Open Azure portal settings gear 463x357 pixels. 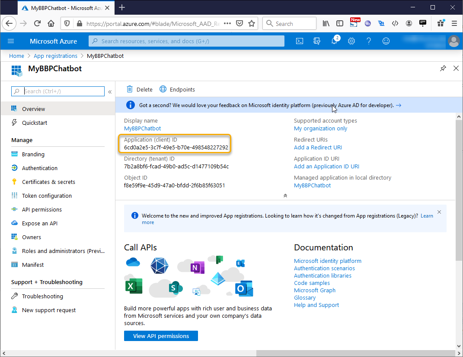pos(351,41)
